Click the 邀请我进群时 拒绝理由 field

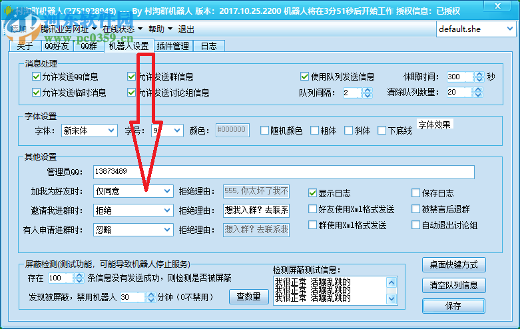click(256, 210)
